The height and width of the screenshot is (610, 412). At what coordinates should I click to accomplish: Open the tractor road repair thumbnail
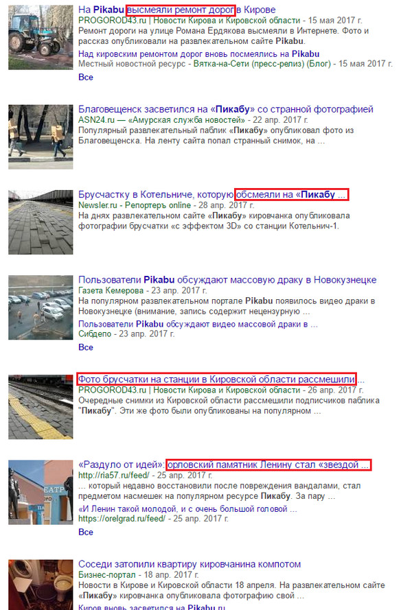click(x=41, y=37)
